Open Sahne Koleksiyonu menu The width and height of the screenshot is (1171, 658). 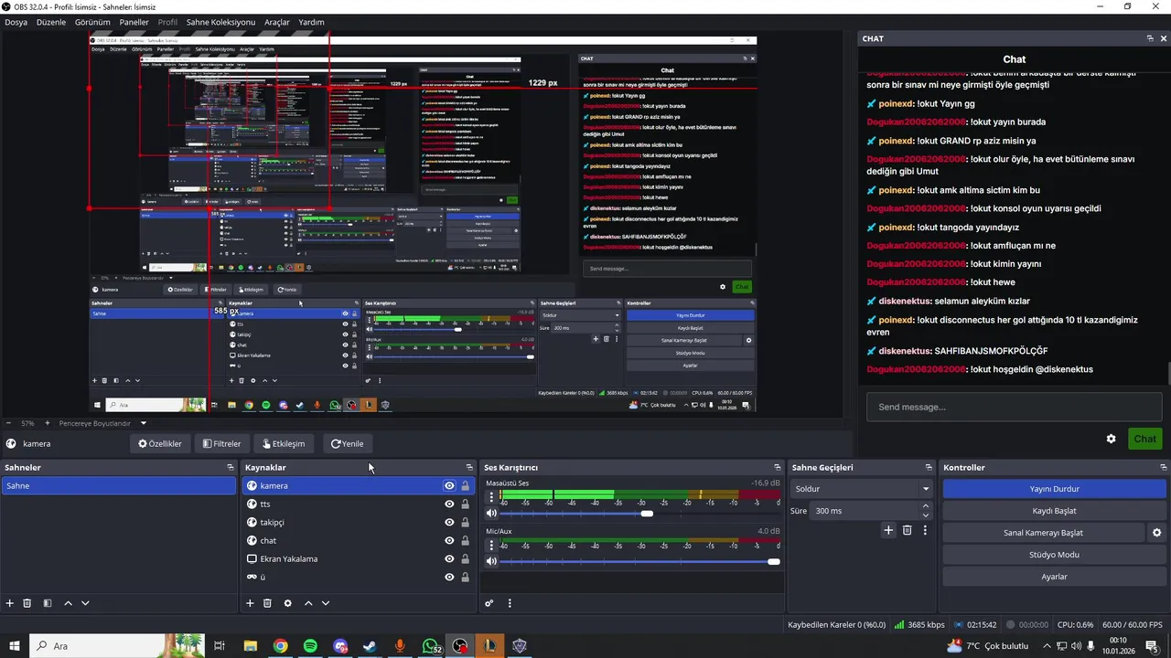[220, 22]
